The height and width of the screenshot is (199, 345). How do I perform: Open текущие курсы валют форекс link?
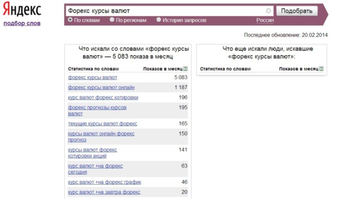[x=102, y=123]
